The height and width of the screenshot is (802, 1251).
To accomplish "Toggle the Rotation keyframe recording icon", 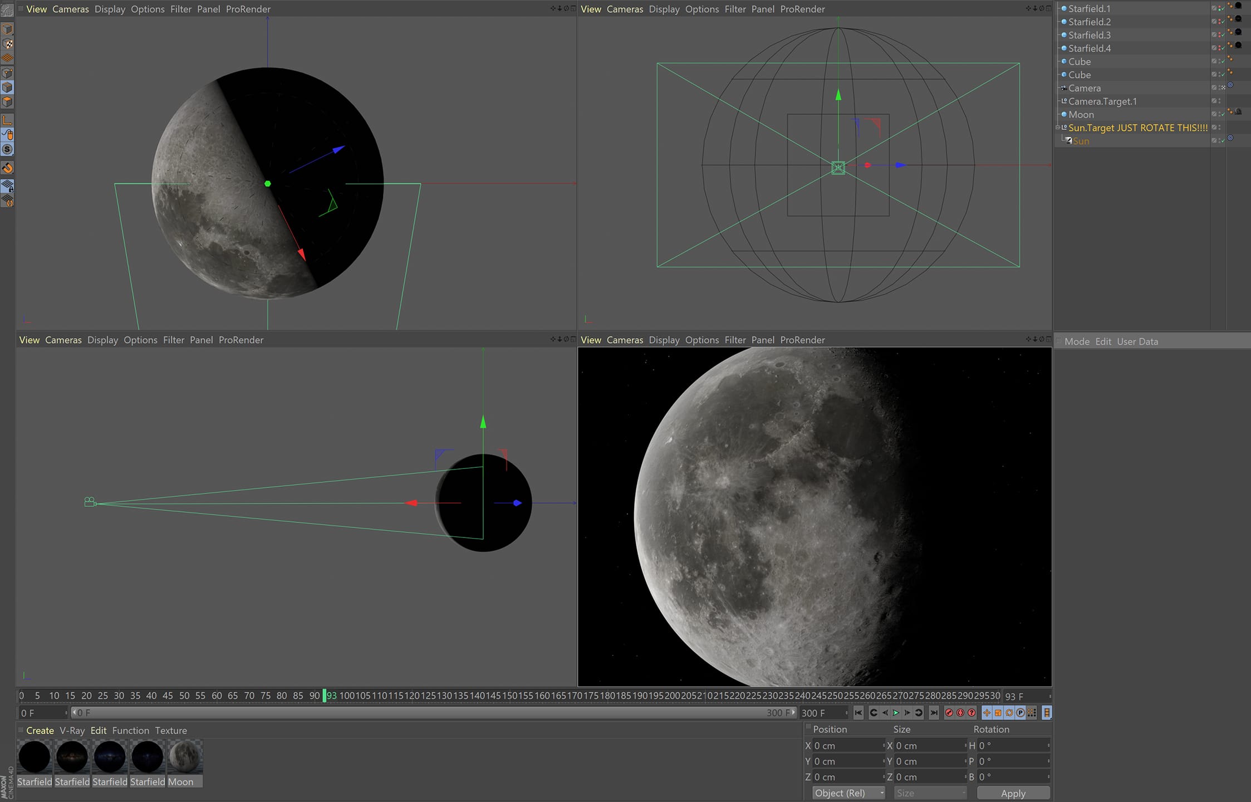I will click(1009, 712).
